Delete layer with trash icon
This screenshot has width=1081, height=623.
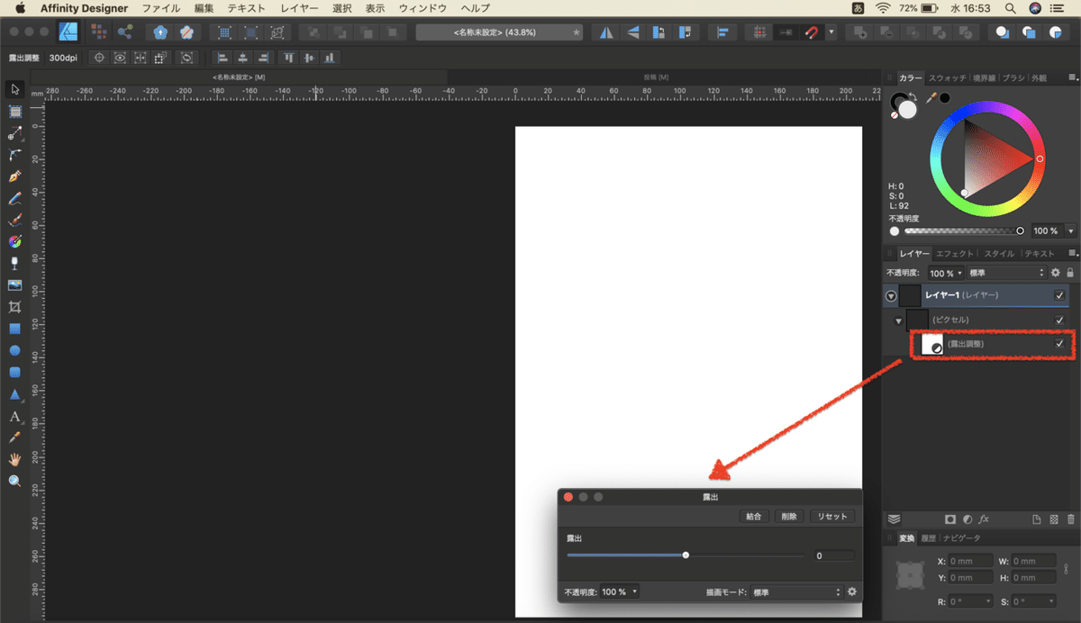[1070, 519]
